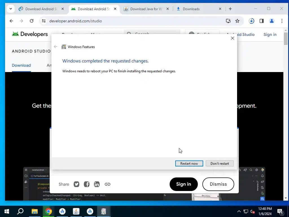Click the Windows Features title icon

click(64, 47)
